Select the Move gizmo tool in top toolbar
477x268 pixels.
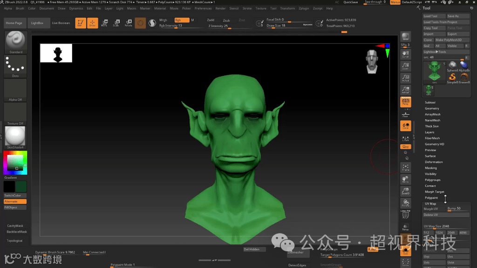point(104,23)
